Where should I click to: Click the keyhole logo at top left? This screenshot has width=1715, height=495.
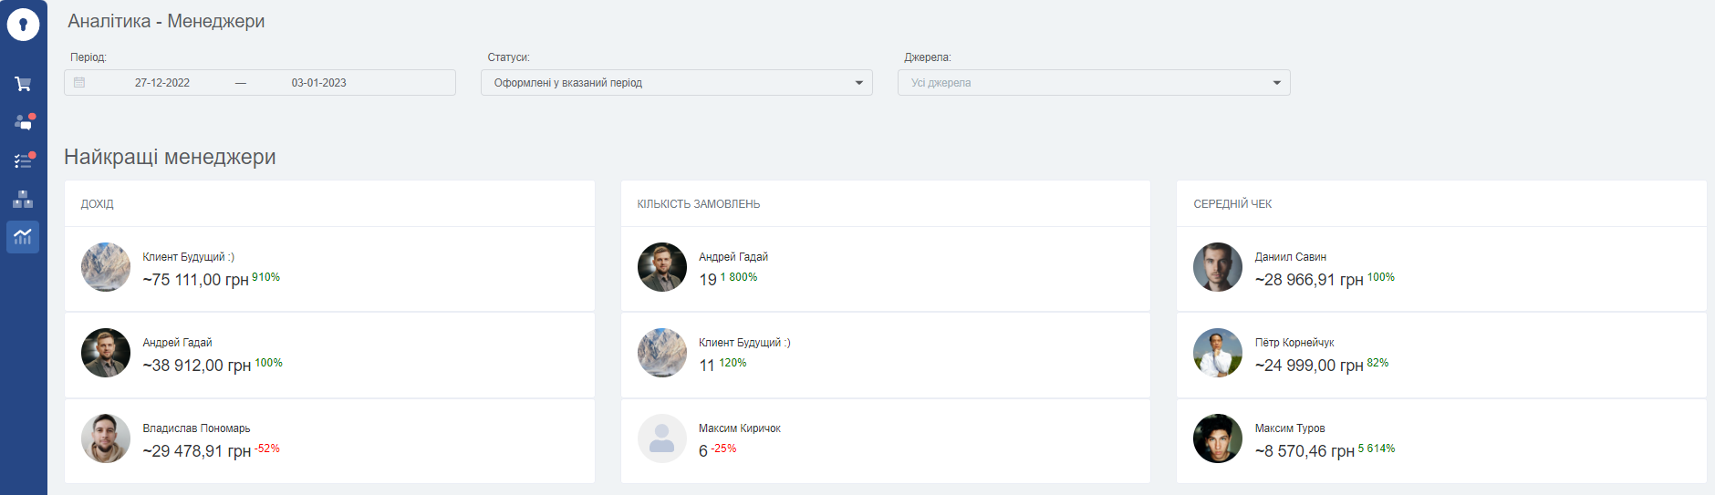[23, 25]
